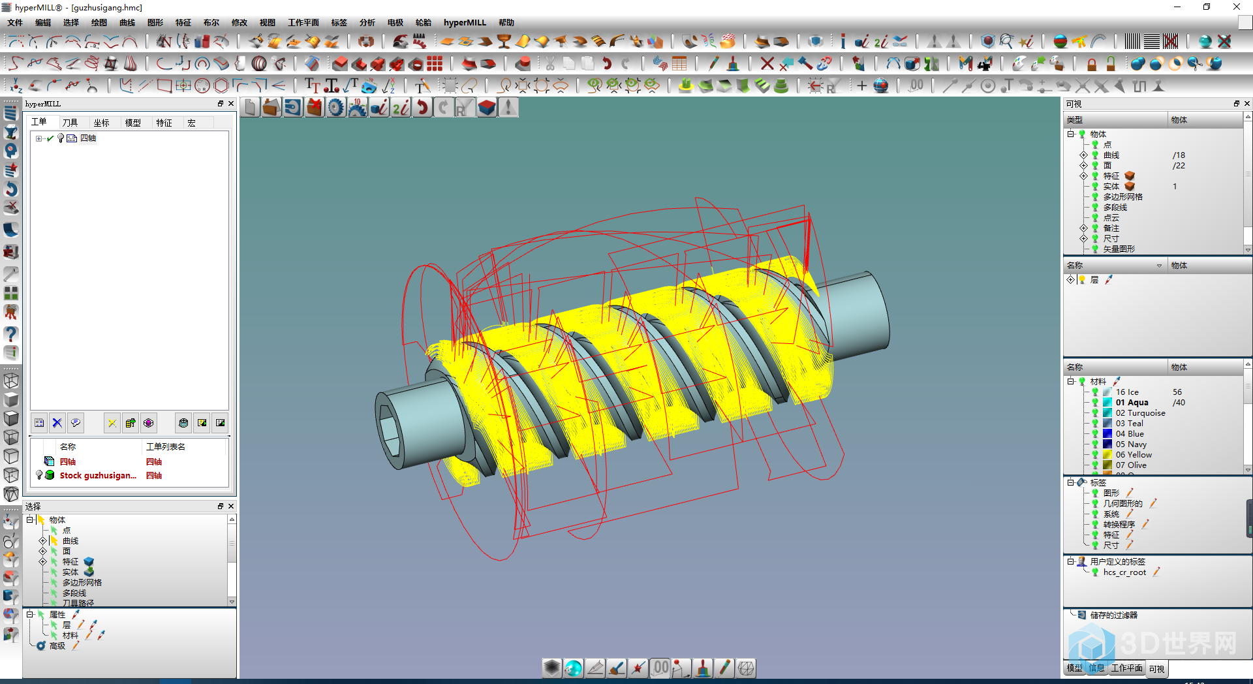Toggle visibility bulb for 04 Blue material
Image resolution: width=1253 pixels, height=684 pixels.
(1095, 434)
